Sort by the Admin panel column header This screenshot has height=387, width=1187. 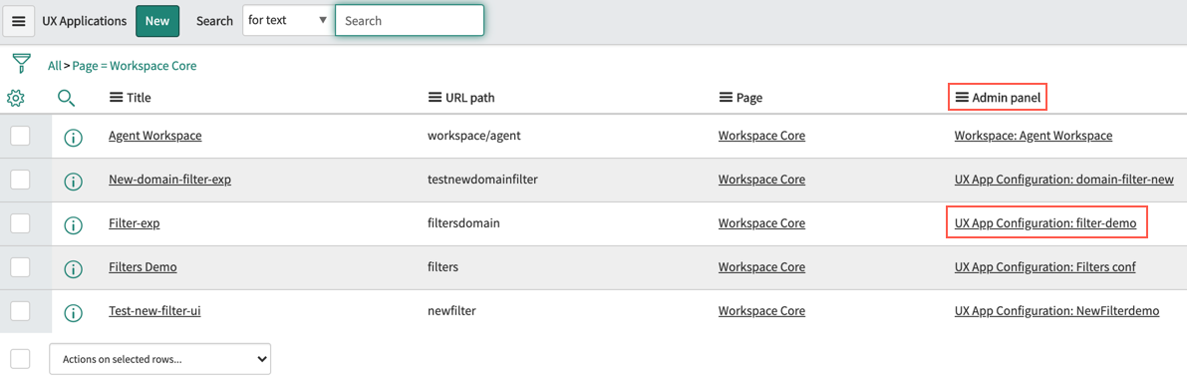(x=1007, y=98)
